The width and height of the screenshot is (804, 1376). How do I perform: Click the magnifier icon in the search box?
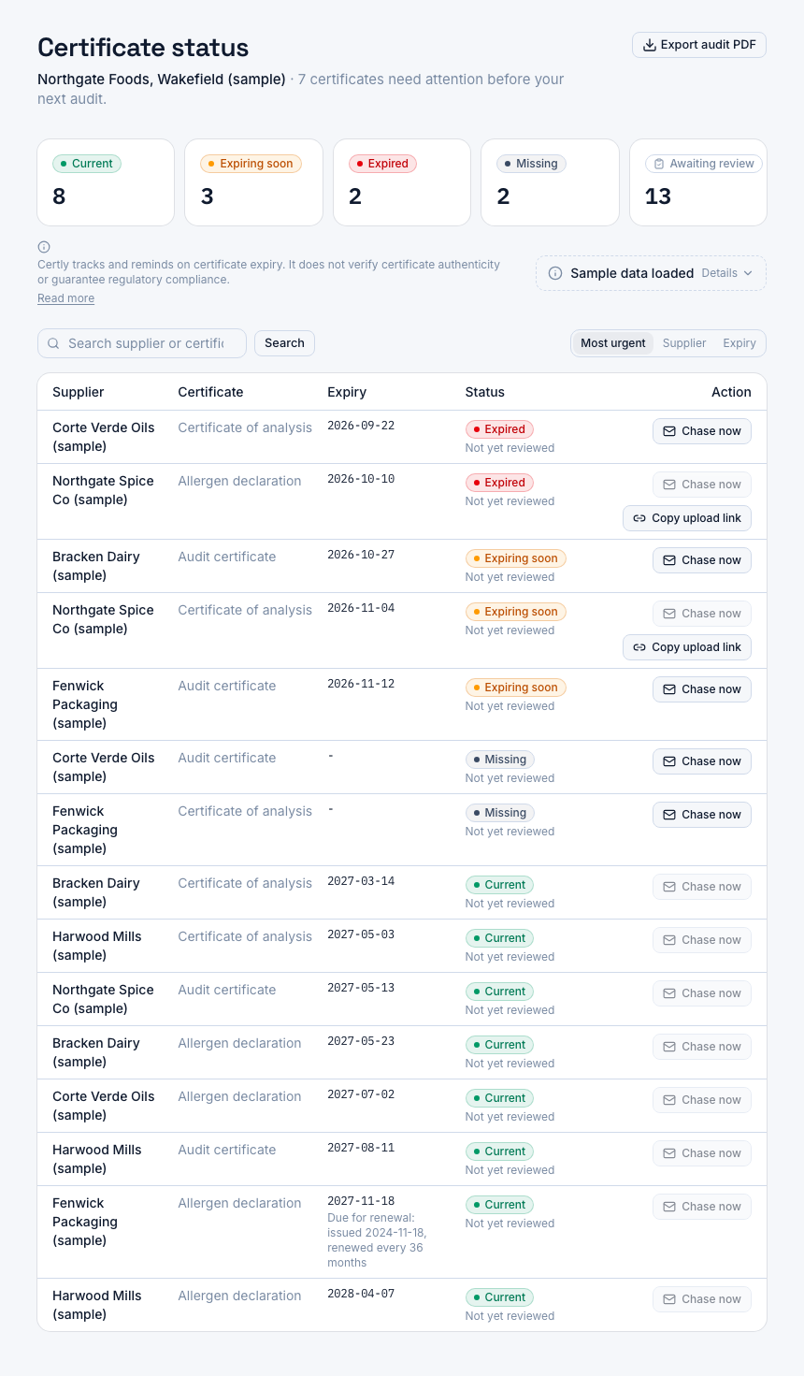pyautogui.click(x=53, y=343)
